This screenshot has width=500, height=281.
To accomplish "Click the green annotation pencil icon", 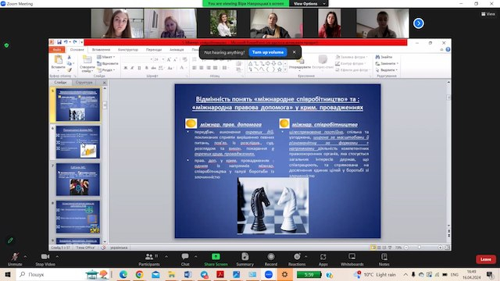I will coord(10,240).
